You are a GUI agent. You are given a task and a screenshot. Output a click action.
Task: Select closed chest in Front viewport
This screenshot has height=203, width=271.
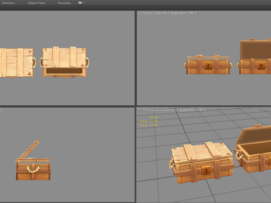click(x=208, y=65)
